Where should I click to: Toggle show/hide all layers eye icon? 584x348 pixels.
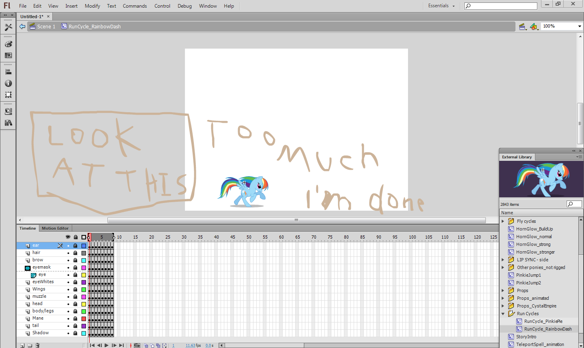68,237
